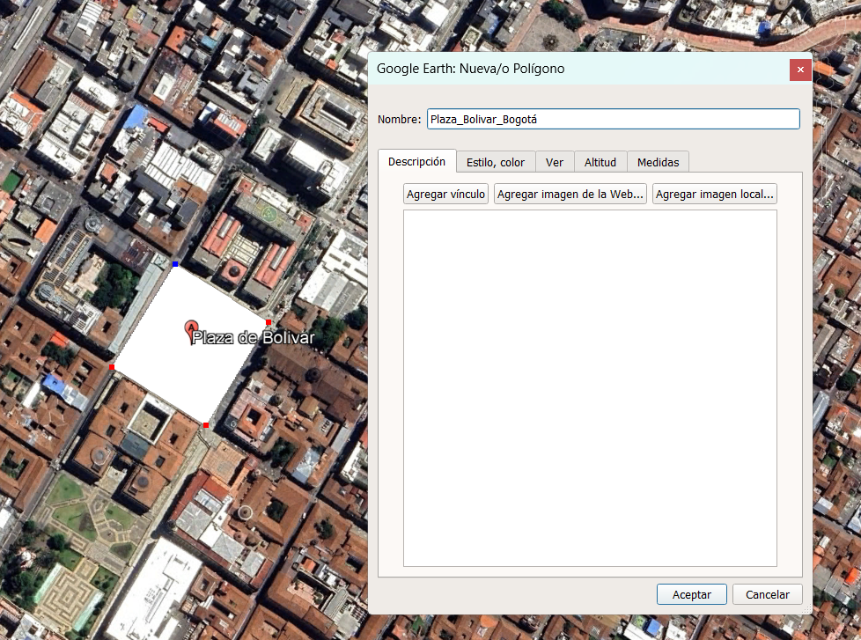
Task: Click the Cancelar button
Action: [x=767, y=594]
